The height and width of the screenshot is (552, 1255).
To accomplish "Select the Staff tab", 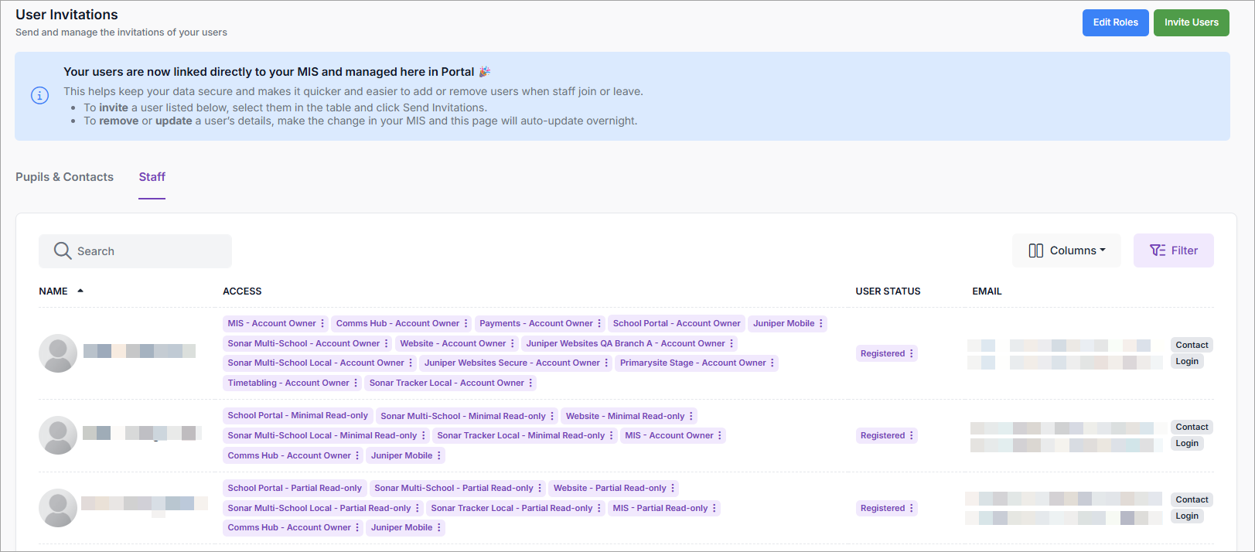I will click(x=152, y=177).
